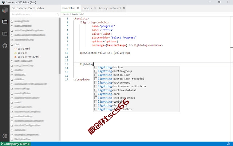This screenshot has height=146, width=233.
Task: Click the Company Name status bar item
Action: point(15,144)
